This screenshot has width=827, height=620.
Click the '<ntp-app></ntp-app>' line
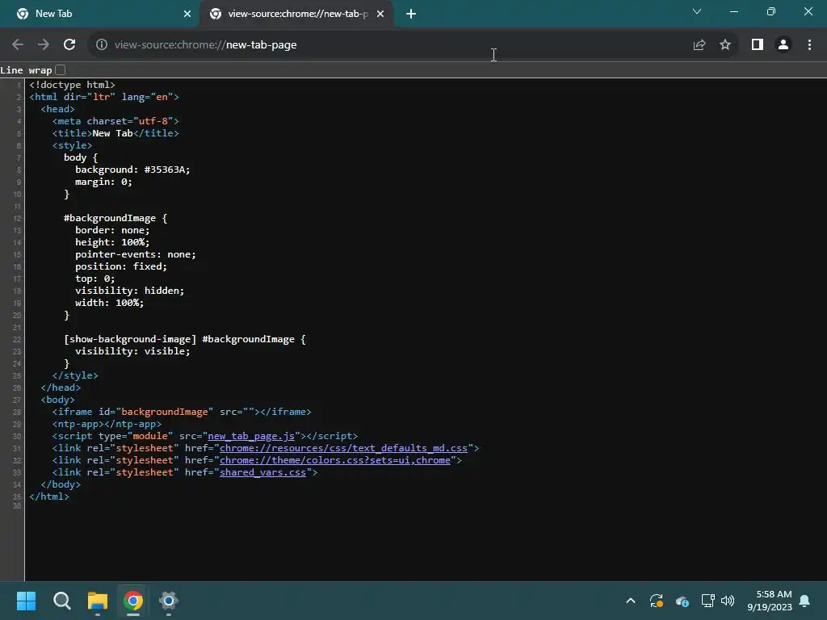[x=107, y=424]
